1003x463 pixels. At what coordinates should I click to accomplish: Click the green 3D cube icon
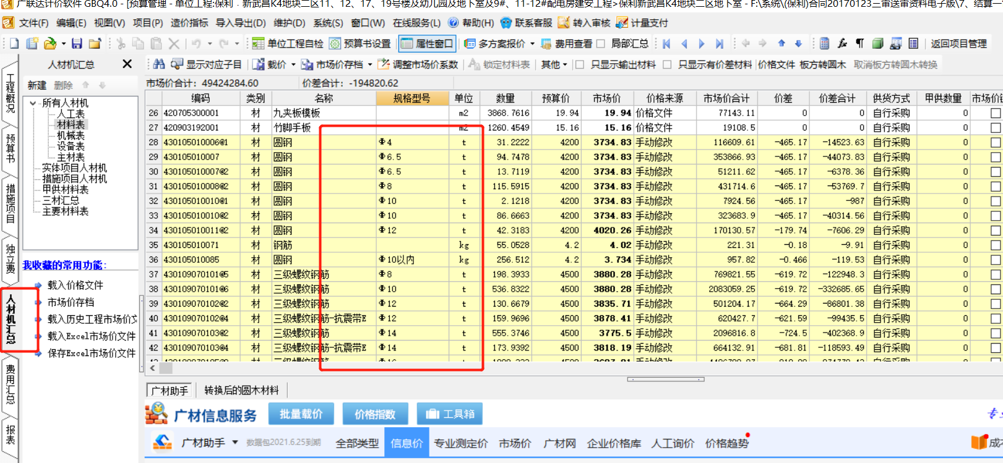pos(877,43)
